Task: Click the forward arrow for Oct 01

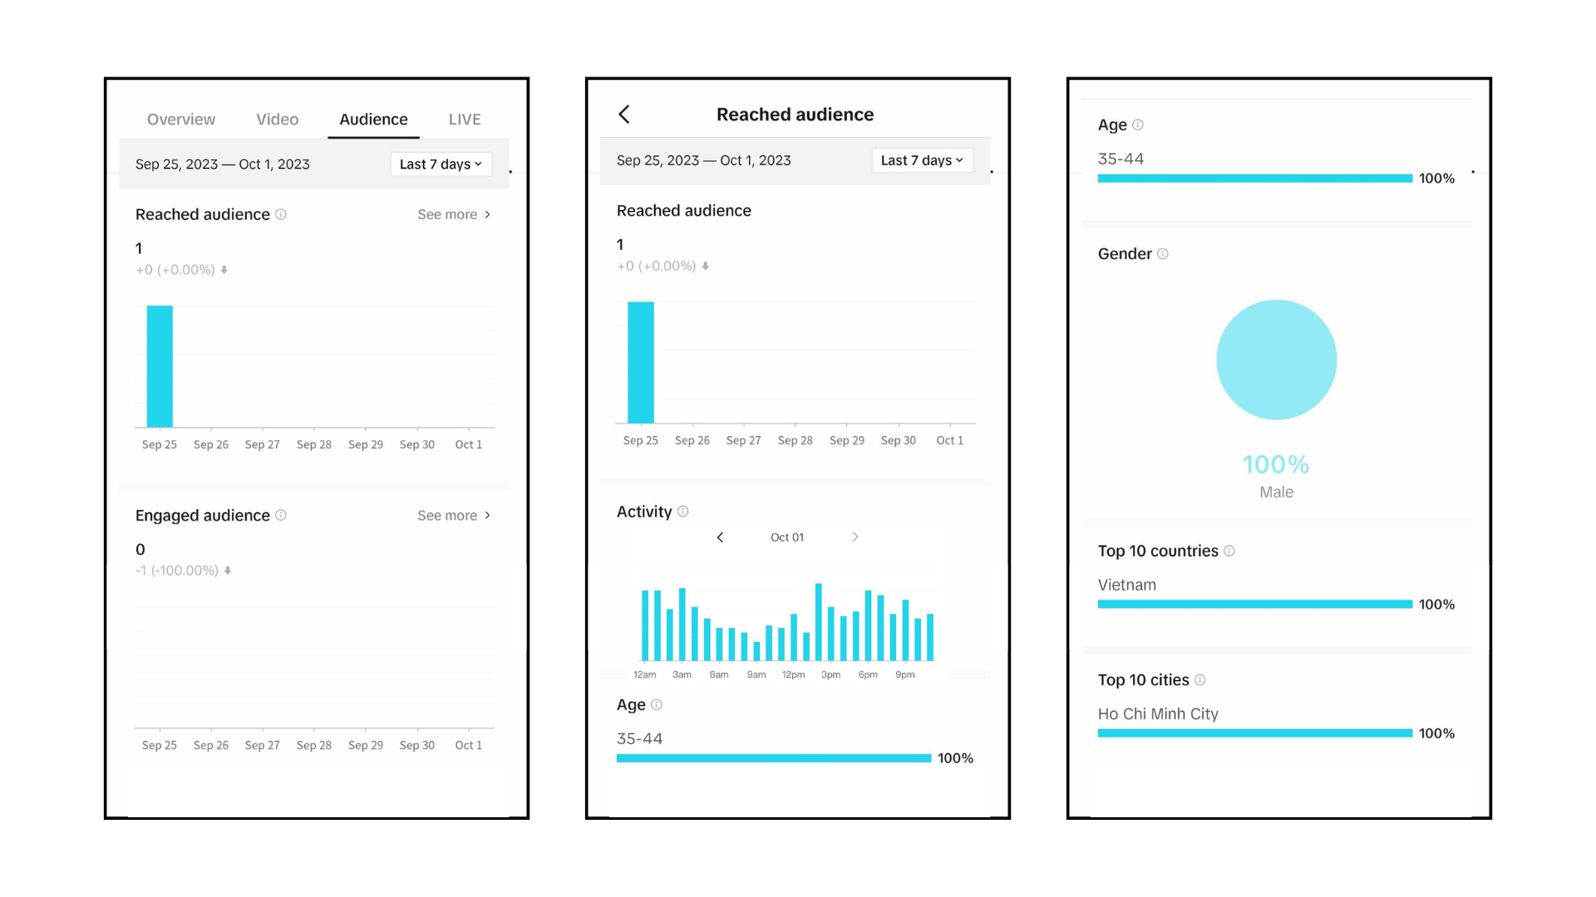Action: click(x=854, y=537)
